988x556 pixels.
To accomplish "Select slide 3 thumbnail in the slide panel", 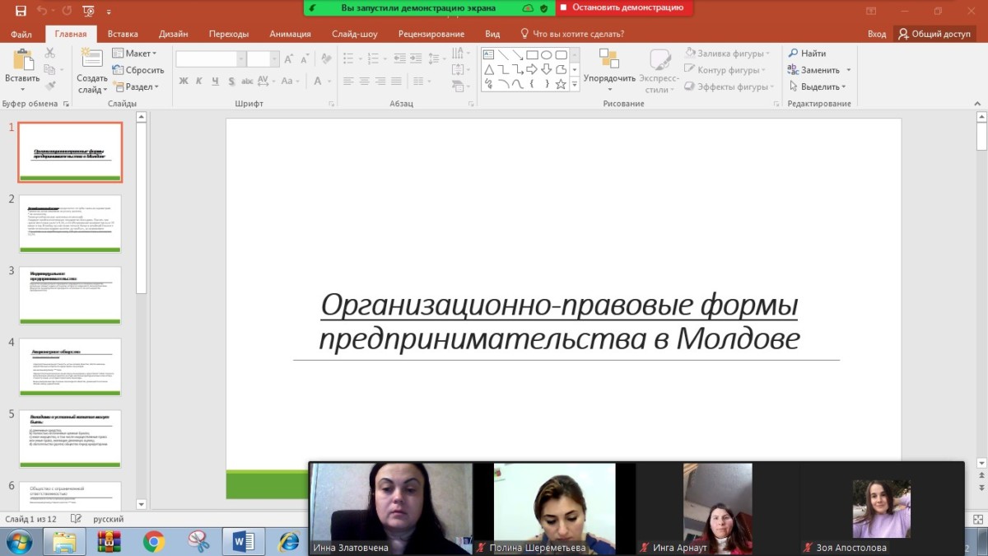I will click(x=70, y=295).
